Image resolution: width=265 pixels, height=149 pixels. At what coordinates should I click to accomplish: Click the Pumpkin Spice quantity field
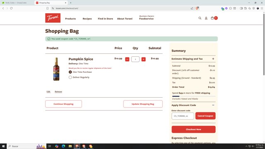[135, 59]
